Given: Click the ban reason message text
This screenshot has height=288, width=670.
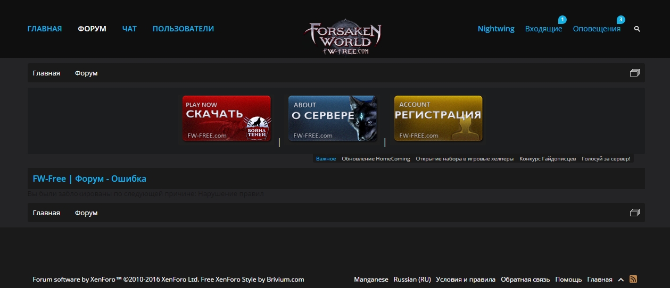Looking at the screenshot, I should [x=145, y=194].
